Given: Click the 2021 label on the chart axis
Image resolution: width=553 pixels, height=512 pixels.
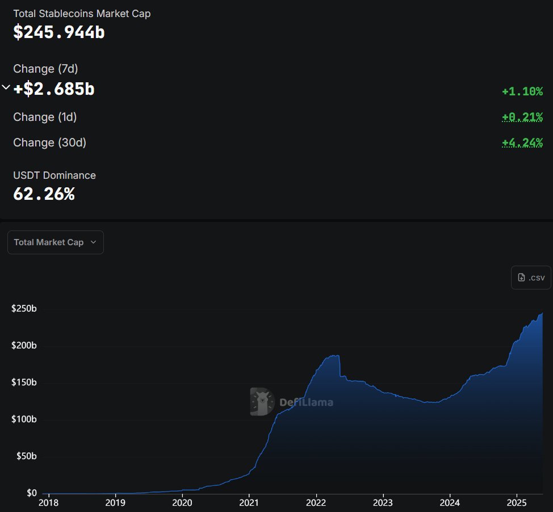Looking at the screenshot, I should (x=249, y=502).
